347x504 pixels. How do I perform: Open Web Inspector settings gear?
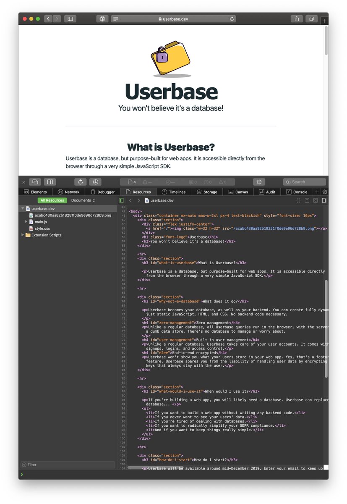[x=325, y=192]
